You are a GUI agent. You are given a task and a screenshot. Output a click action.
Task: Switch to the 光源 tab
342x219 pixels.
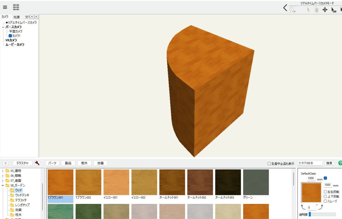coord(16,17)
